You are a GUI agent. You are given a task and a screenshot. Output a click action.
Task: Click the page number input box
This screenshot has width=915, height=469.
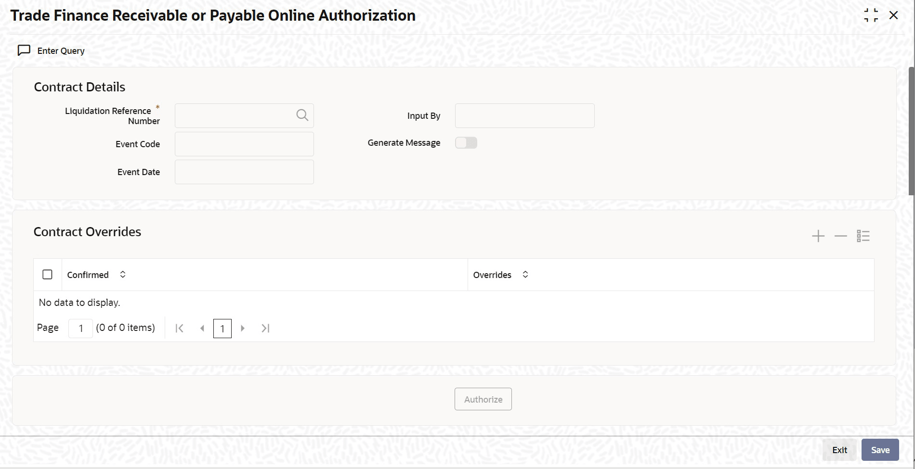pyautogui.click(x=80, y=328)
